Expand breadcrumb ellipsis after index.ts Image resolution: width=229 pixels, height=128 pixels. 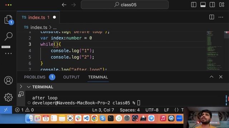point(55,28)
